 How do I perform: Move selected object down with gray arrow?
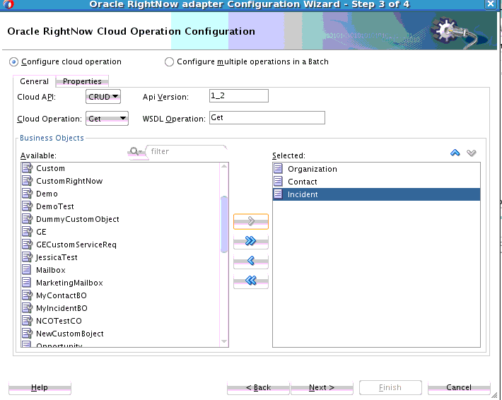(472, 153)
